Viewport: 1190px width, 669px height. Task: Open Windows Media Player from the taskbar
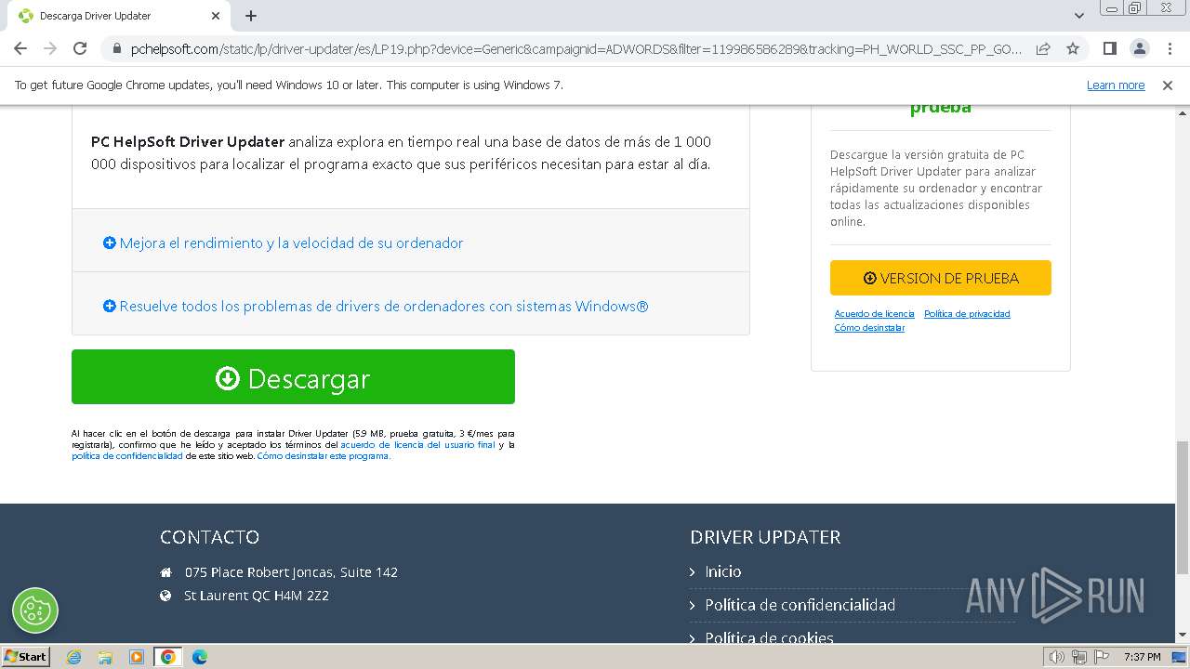coord(137,657)
